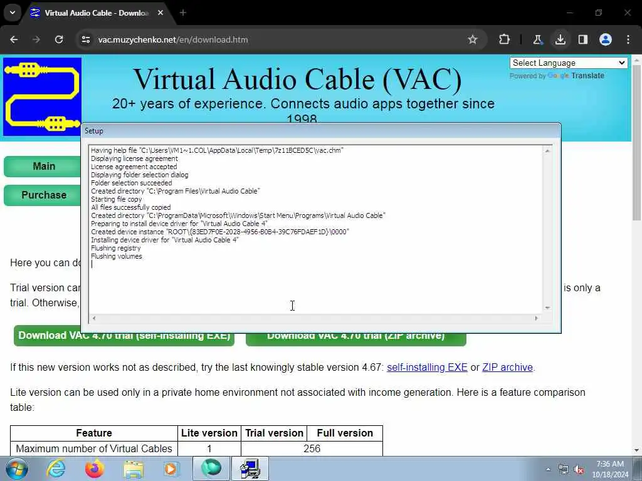Click the page scrollbar thumb
This screenshot has height=481, width=642.
(636, 143)
